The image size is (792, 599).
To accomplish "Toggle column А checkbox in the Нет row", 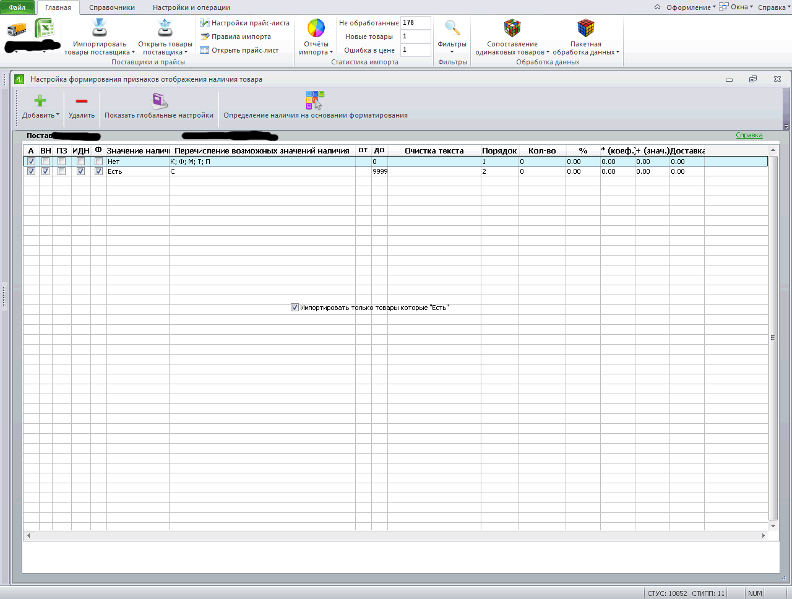I will 31,162.
